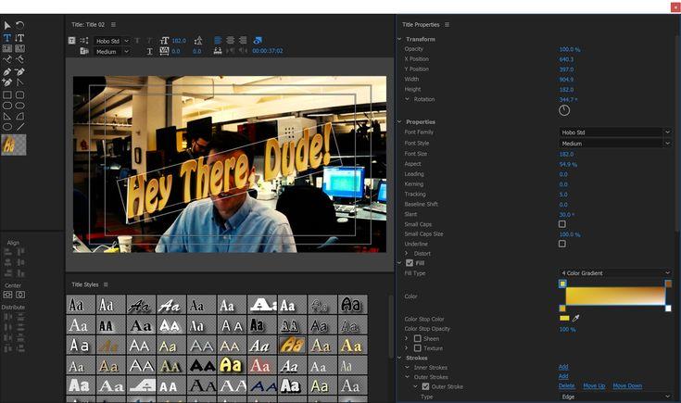The width and height of the screenshot is (681, 403).
Task: Open the Title Styles panel menu
Action: [x=106, y=284]
